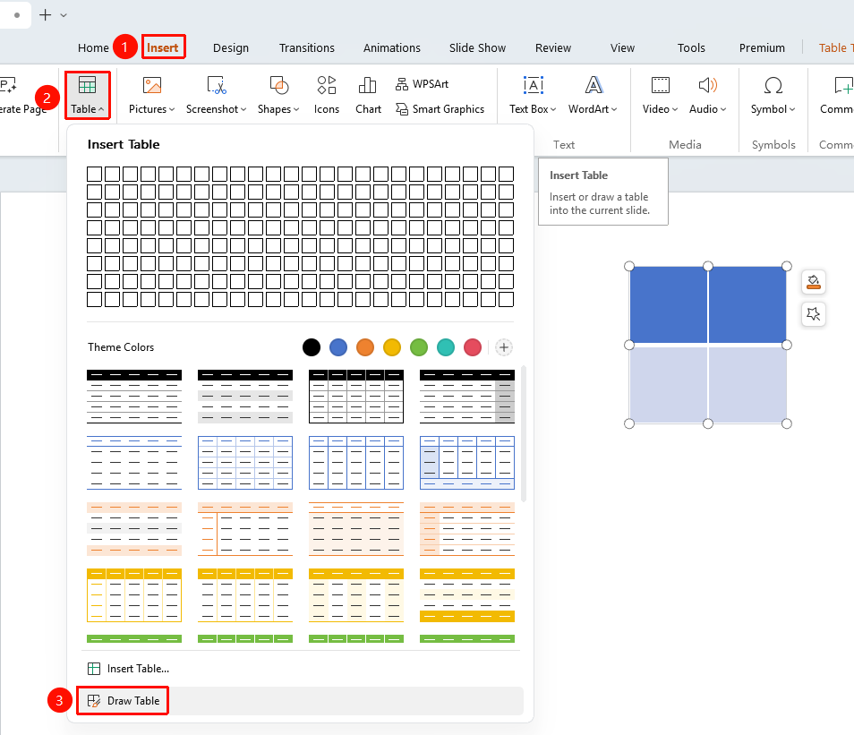Image resolution: width=854 pixels, height=735 pixels.
Task: Open the Animations tab
Action: pos(391,48)
